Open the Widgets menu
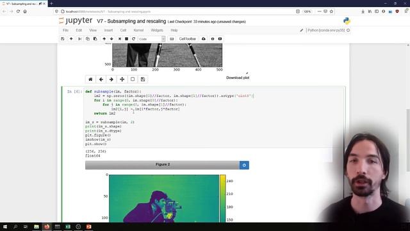Image resolution: width=410 pixels, height=231 pixels. [x=157, y=30]
